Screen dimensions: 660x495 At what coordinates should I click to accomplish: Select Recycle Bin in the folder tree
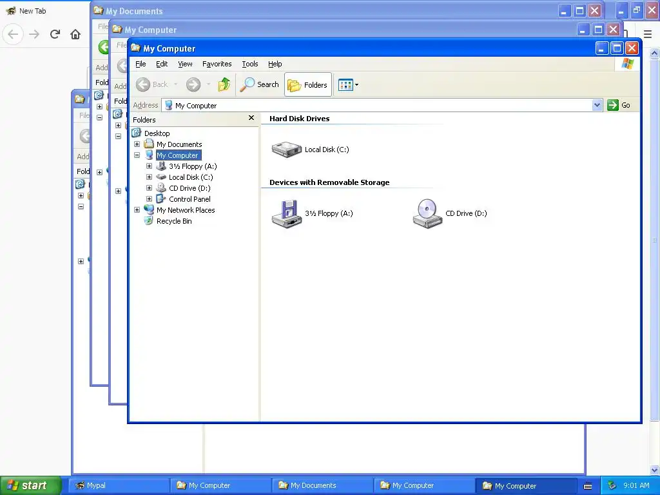point(174,221)
